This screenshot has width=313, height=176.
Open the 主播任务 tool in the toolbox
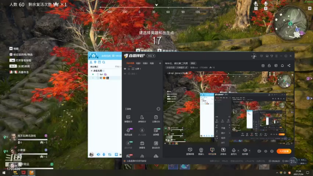pos(156,119)
